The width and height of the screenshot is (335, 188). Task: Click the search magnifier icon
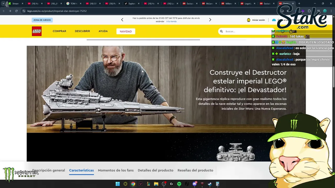pyautogui.click(x=221, y=31)
